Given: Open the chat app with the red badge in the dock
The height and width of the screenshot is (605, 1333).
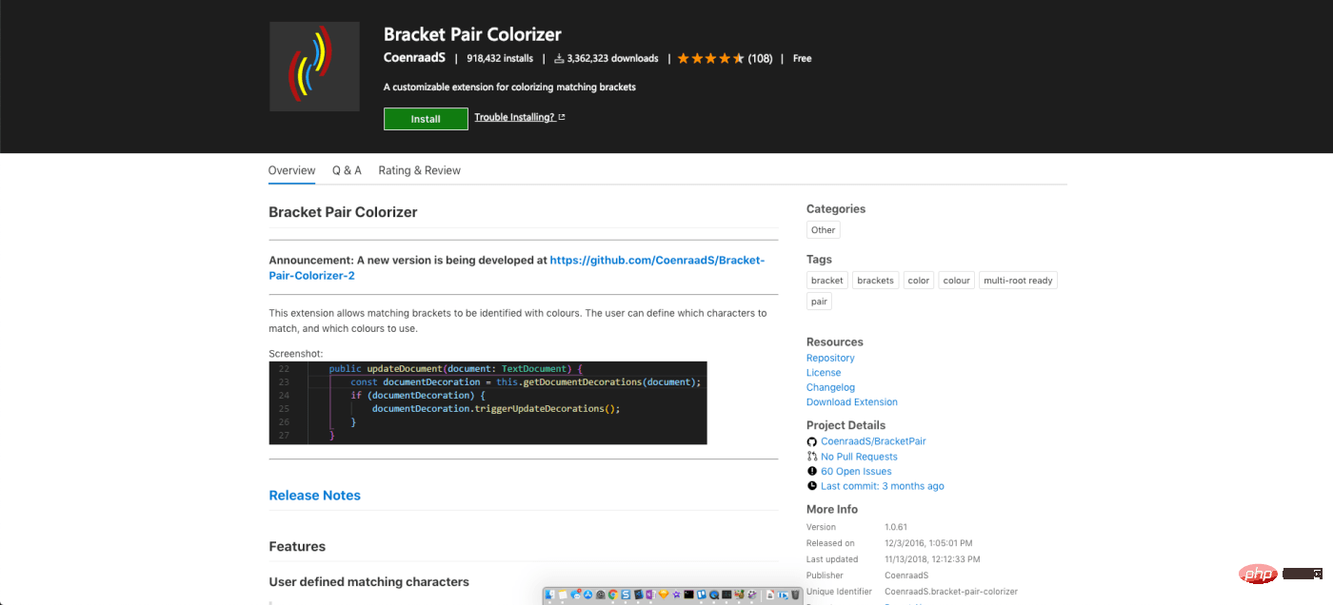Looking at the screenshot, I should (x=575, y=595).
